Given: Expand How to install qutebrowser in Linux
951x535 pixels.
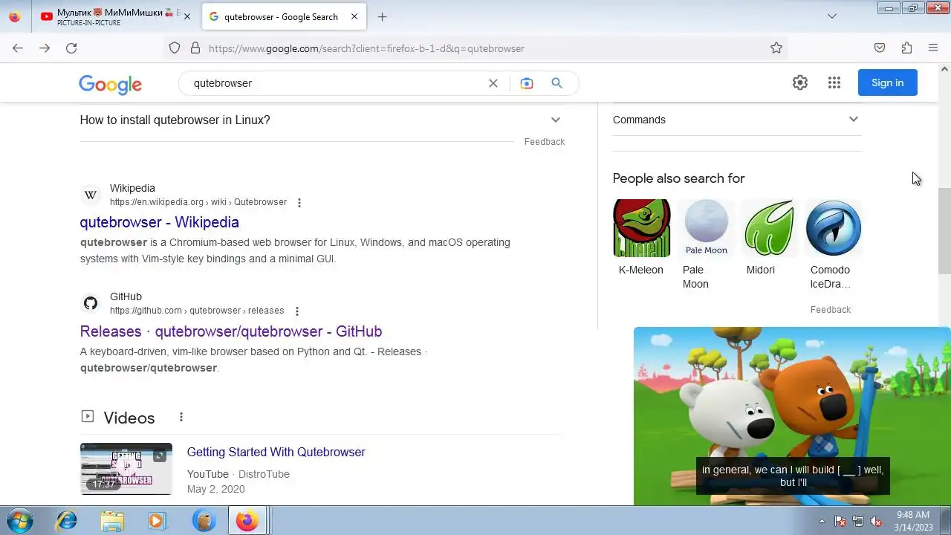Looking at the screenshot, I should 321,120.
